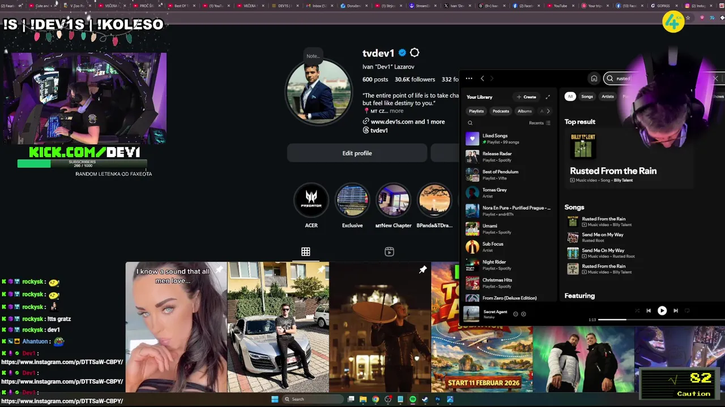Open Tomas Grey artist
The image size is (725, 407).
[508, 193]
